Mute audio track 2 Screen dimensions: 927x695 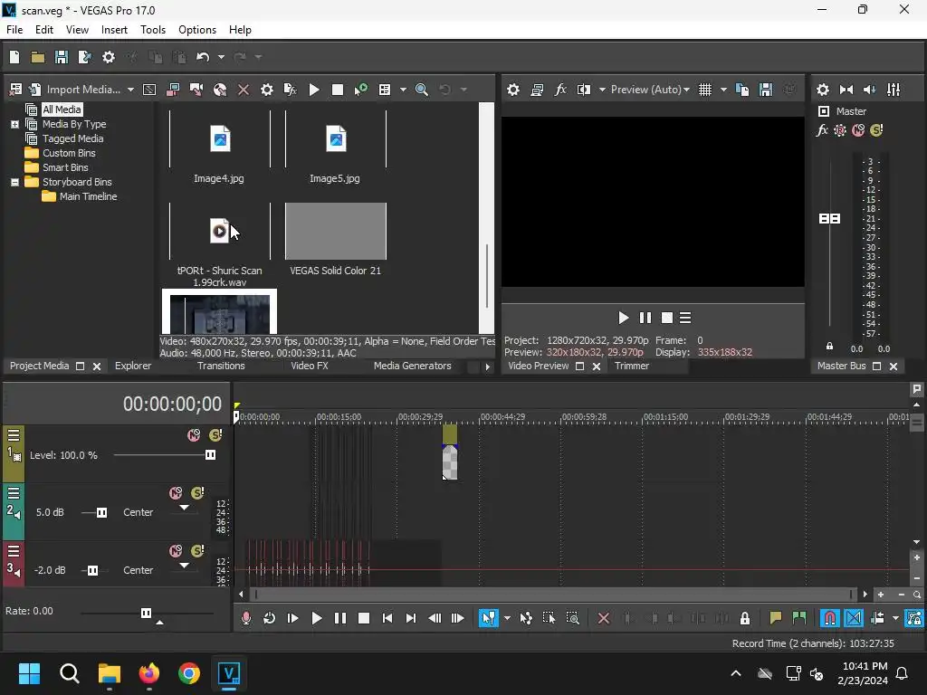tap(176, 493)
